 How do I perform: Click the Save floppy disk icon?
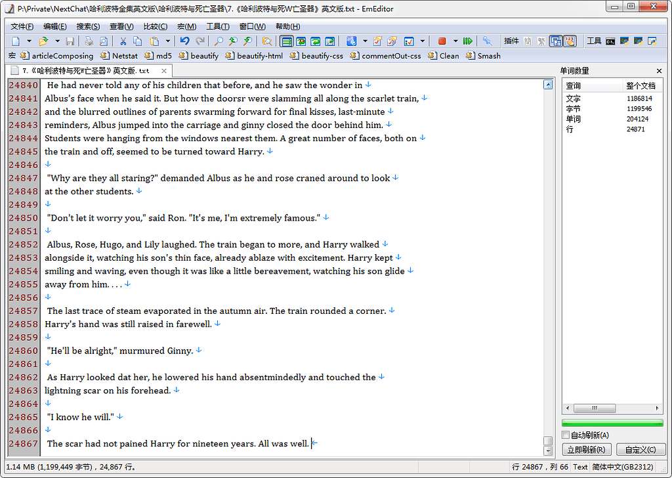[70, 41]
